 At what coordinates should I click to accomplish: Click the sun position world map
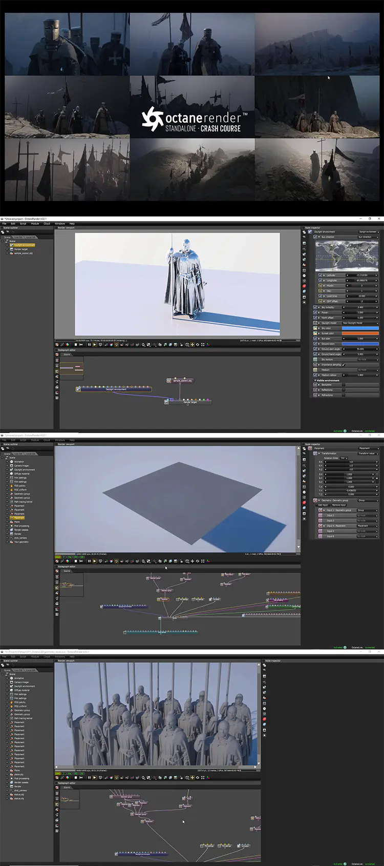click(x=347, y=255)
